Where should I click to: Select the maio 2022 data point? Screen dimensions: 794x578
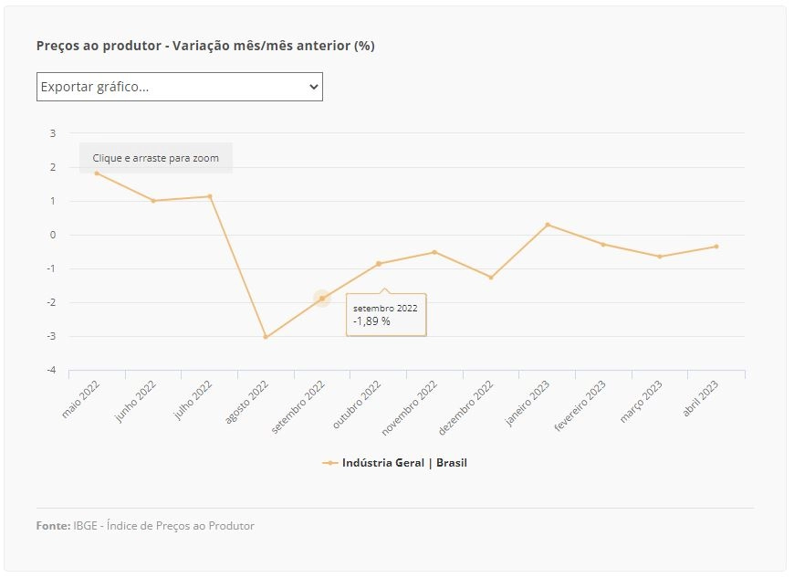[x=97, y=173]
